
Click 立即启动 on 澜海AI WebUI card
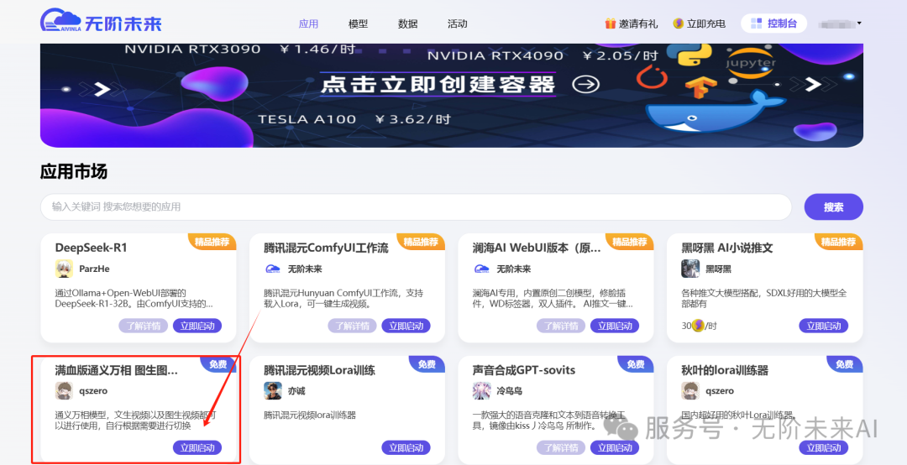click(x=615, y=326)
